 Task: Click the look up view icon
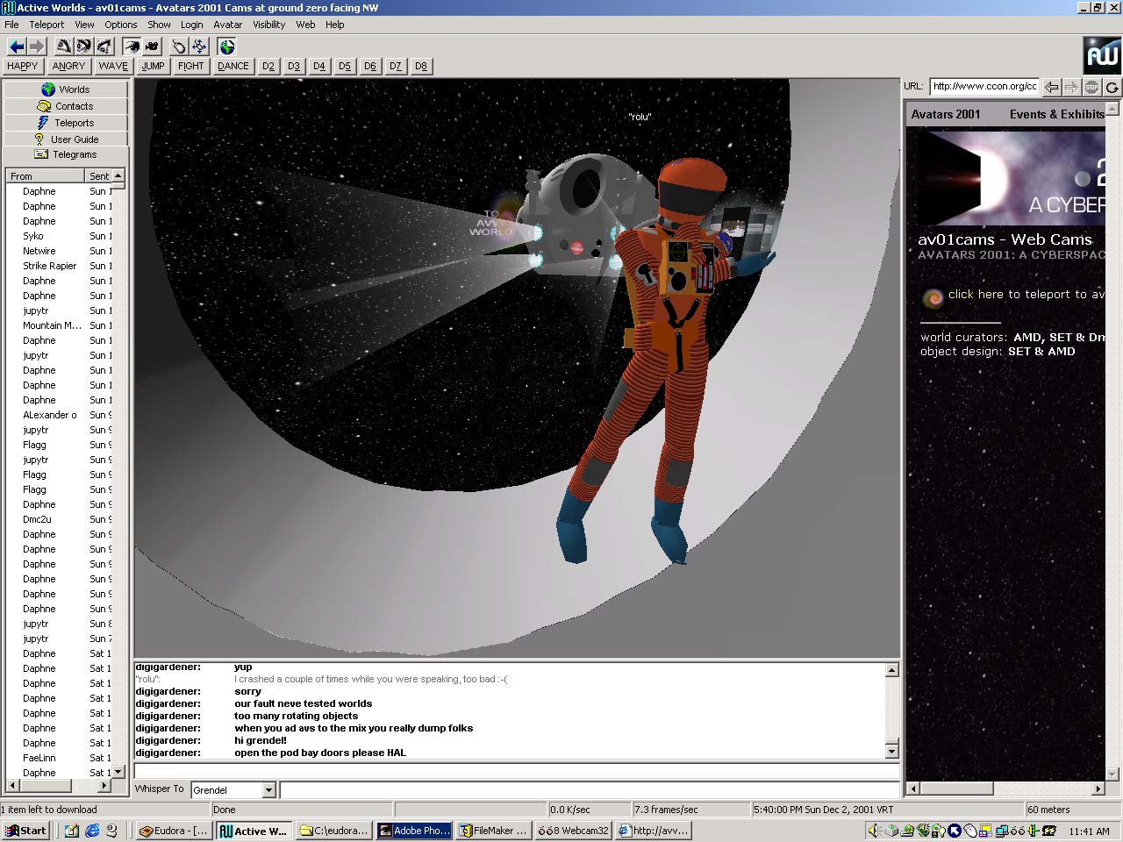click(64, 46)
